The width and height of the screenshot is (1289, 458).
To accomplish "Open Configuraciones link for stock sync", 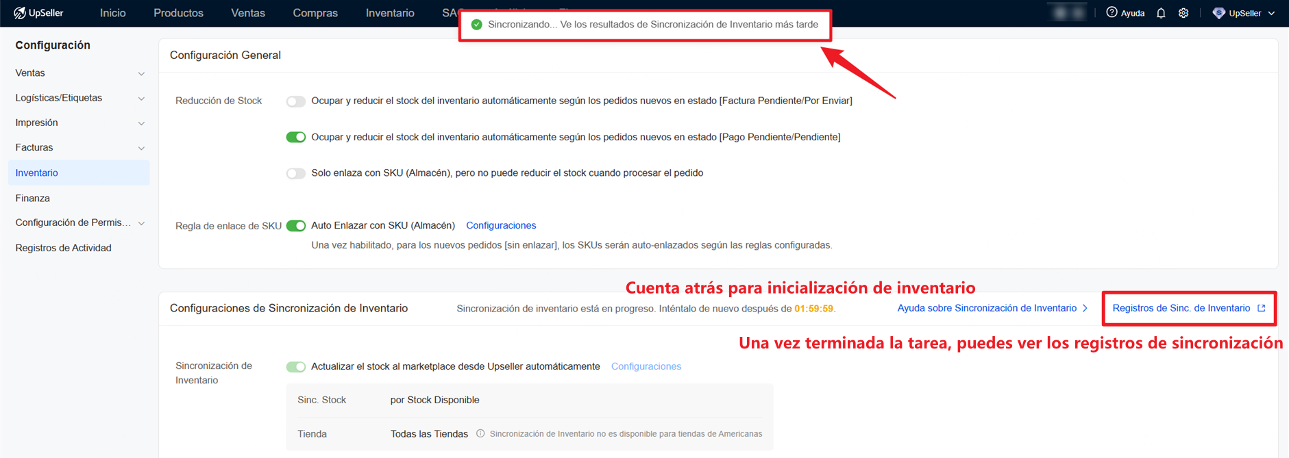I will coord(646,366).
